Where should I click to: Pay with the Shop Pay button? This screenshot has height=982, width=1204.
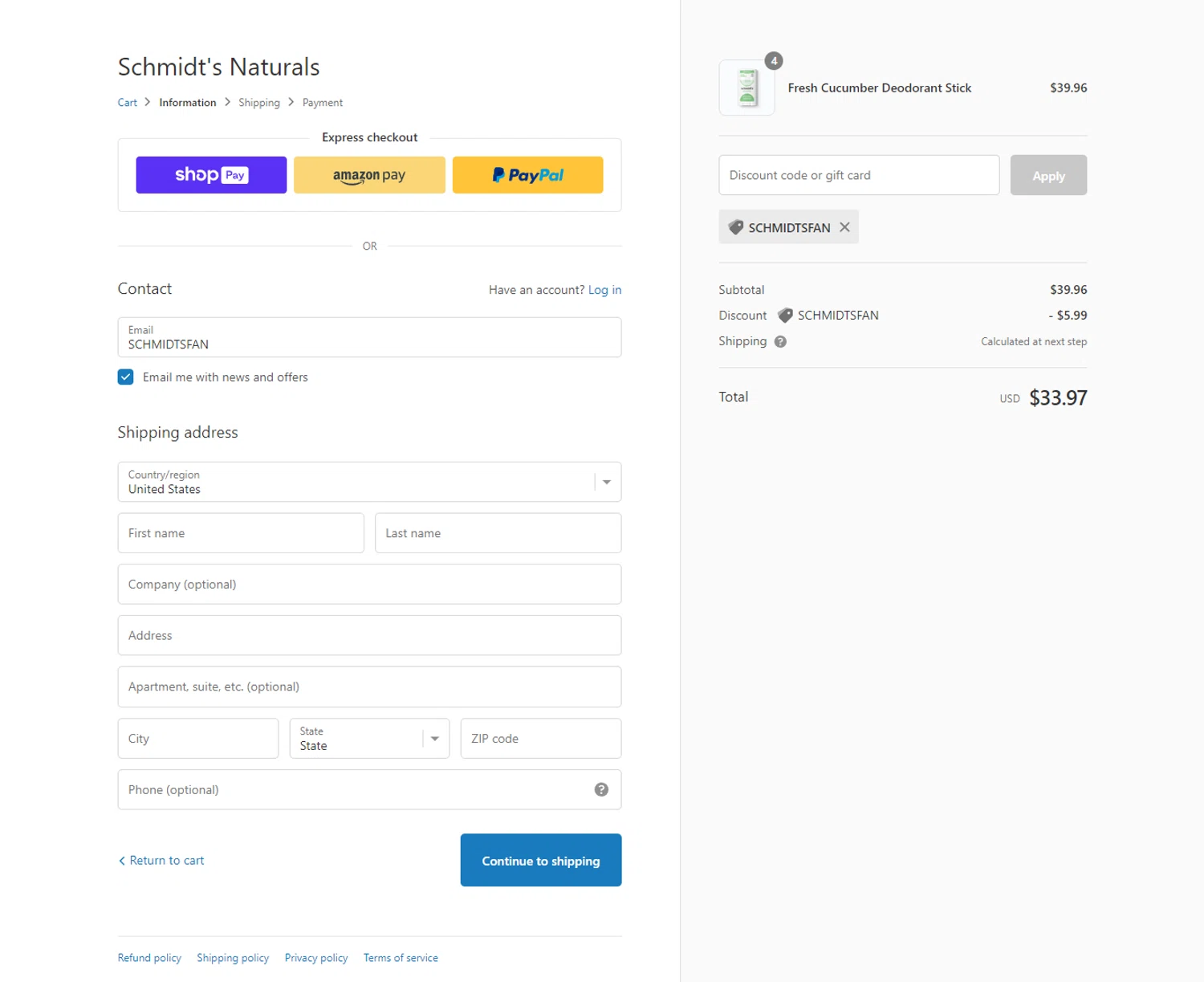point(211,175)
